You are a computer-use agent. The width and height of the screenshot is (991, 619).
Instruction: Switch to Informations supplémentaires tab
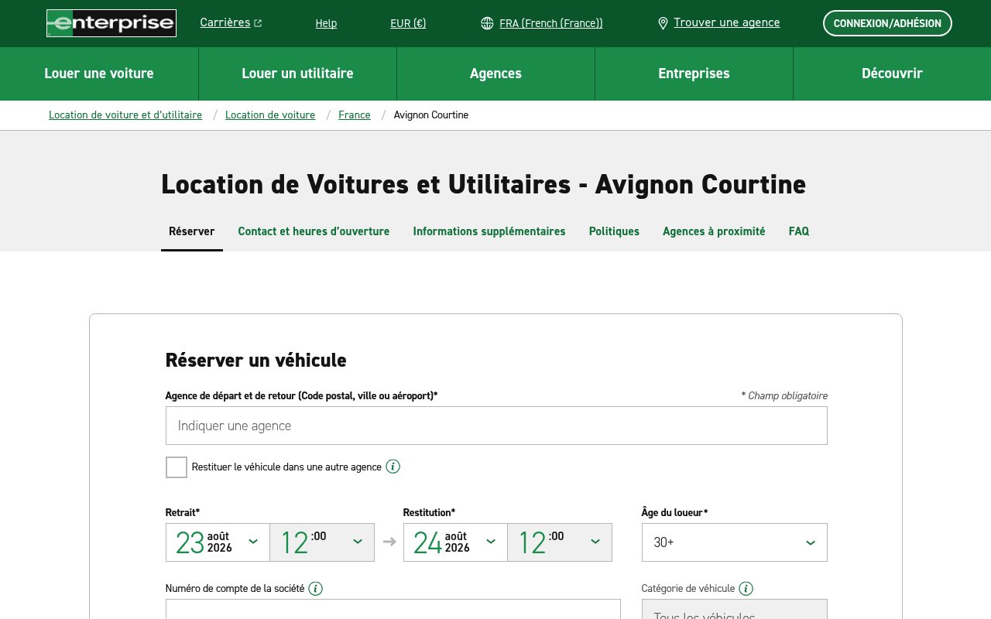point(489,231)
